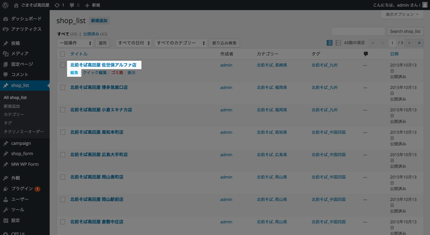Image resolution: width=430 pixels, height=235 pixels.
Task: Open the 固定ページ pages icon
Action: pyautogui.click(x=6, y=64)
